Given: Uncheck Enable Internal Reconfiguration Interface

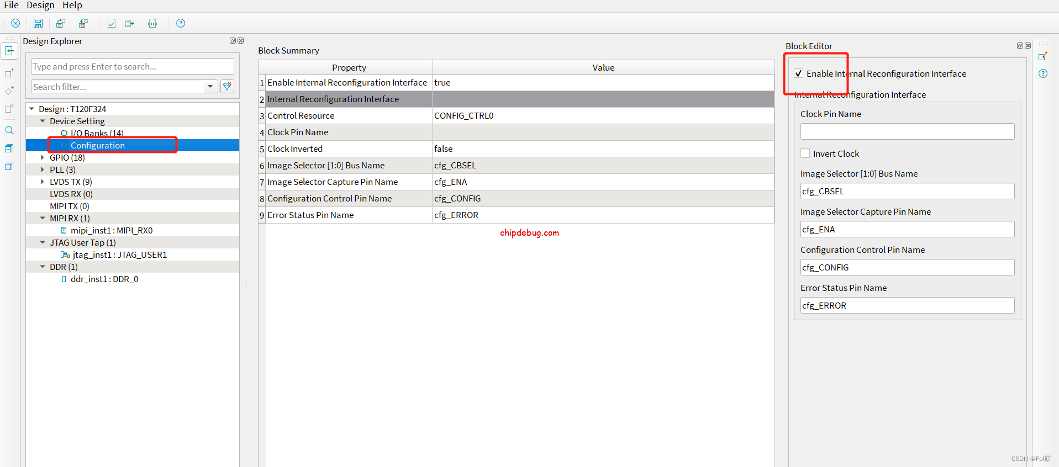Looking at the screenshot, I should pos(799,73).
